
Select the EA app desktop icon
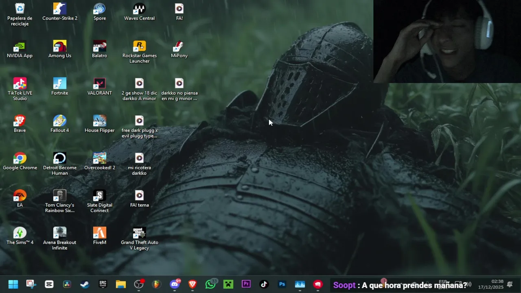(x=20, y=199)
